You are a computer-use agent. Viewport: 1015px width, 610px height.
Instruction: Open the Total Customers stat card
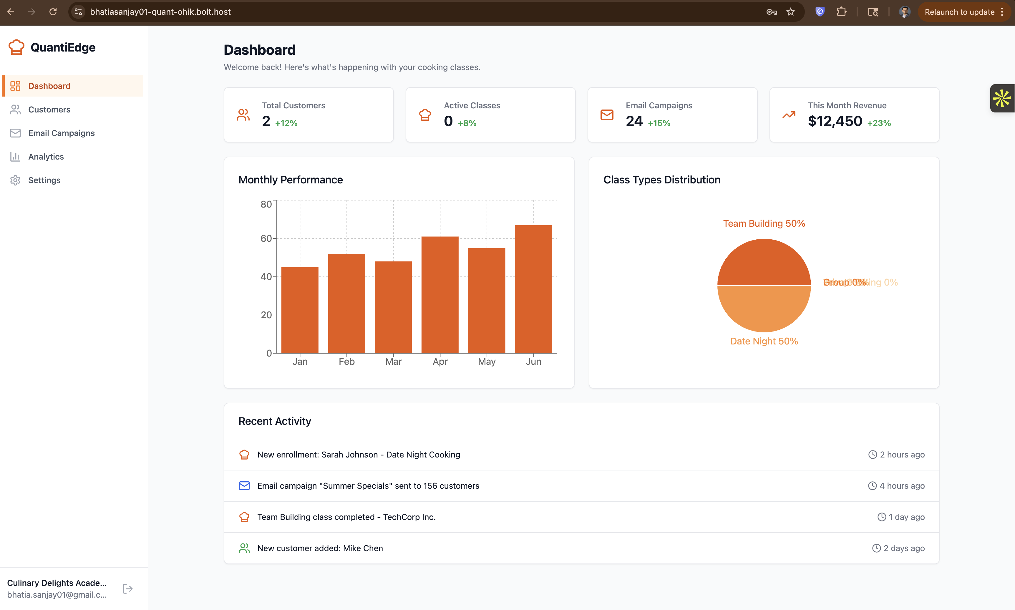[309, 115]
